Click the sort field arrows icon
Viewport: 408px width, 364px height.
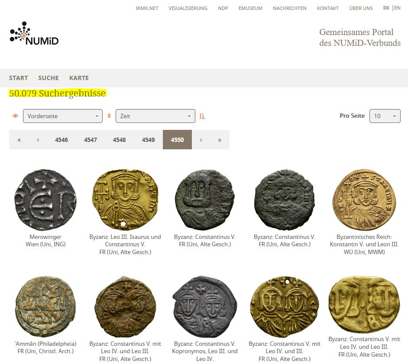coord(109,116)
